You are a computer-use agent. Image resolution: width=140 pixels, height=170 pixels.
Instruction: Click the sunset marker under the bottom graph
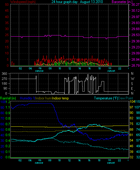[111, 163]
